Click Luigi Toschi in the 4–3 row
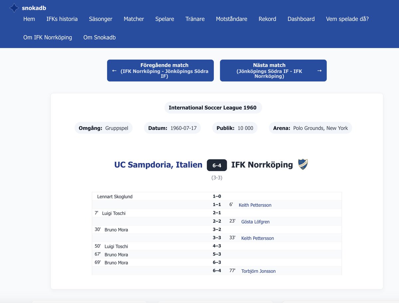This screenshot has width=399, height=303. point(116,246)
